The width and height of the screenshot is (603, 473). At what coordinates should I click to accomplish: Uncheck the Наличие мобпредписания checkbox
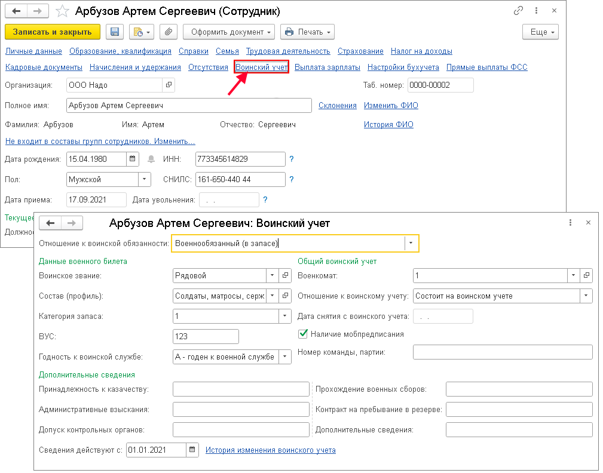(x=303, y=334)
